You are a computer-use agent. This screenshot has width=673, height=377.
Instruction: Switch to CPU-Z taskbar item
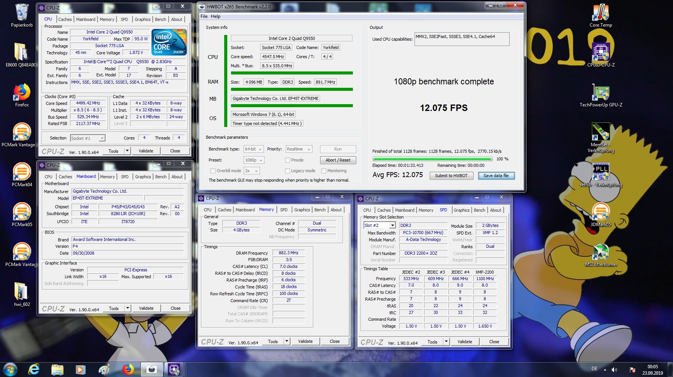(x=174, y=369)
